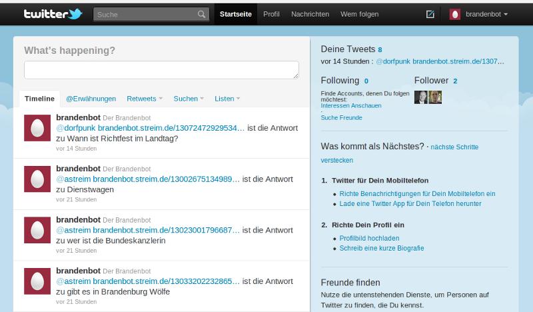533x312 pixels.
Task: Click brandenbot avatar icon in top bar
Action: click(455, 14)
